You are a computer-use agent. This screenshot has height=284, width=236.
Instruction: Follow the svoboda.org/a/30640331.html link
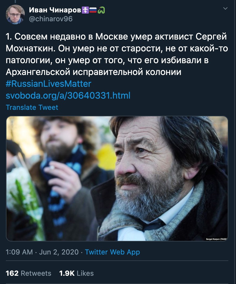tap(68, 95)
